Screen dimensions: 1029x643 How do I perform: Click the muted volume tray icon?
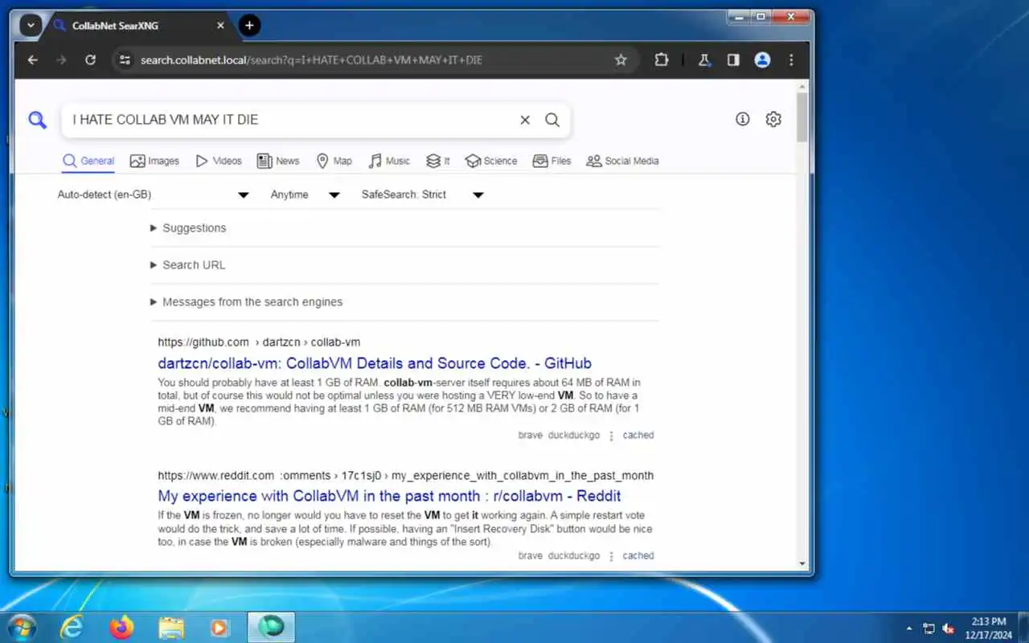click(949, 629)
